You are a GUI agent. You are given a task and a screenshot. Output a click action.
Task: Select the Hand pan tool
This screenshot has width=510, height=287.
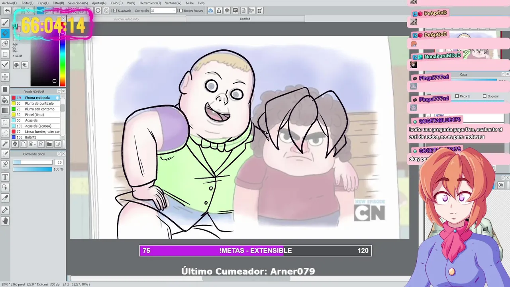(x=5, y=220)
